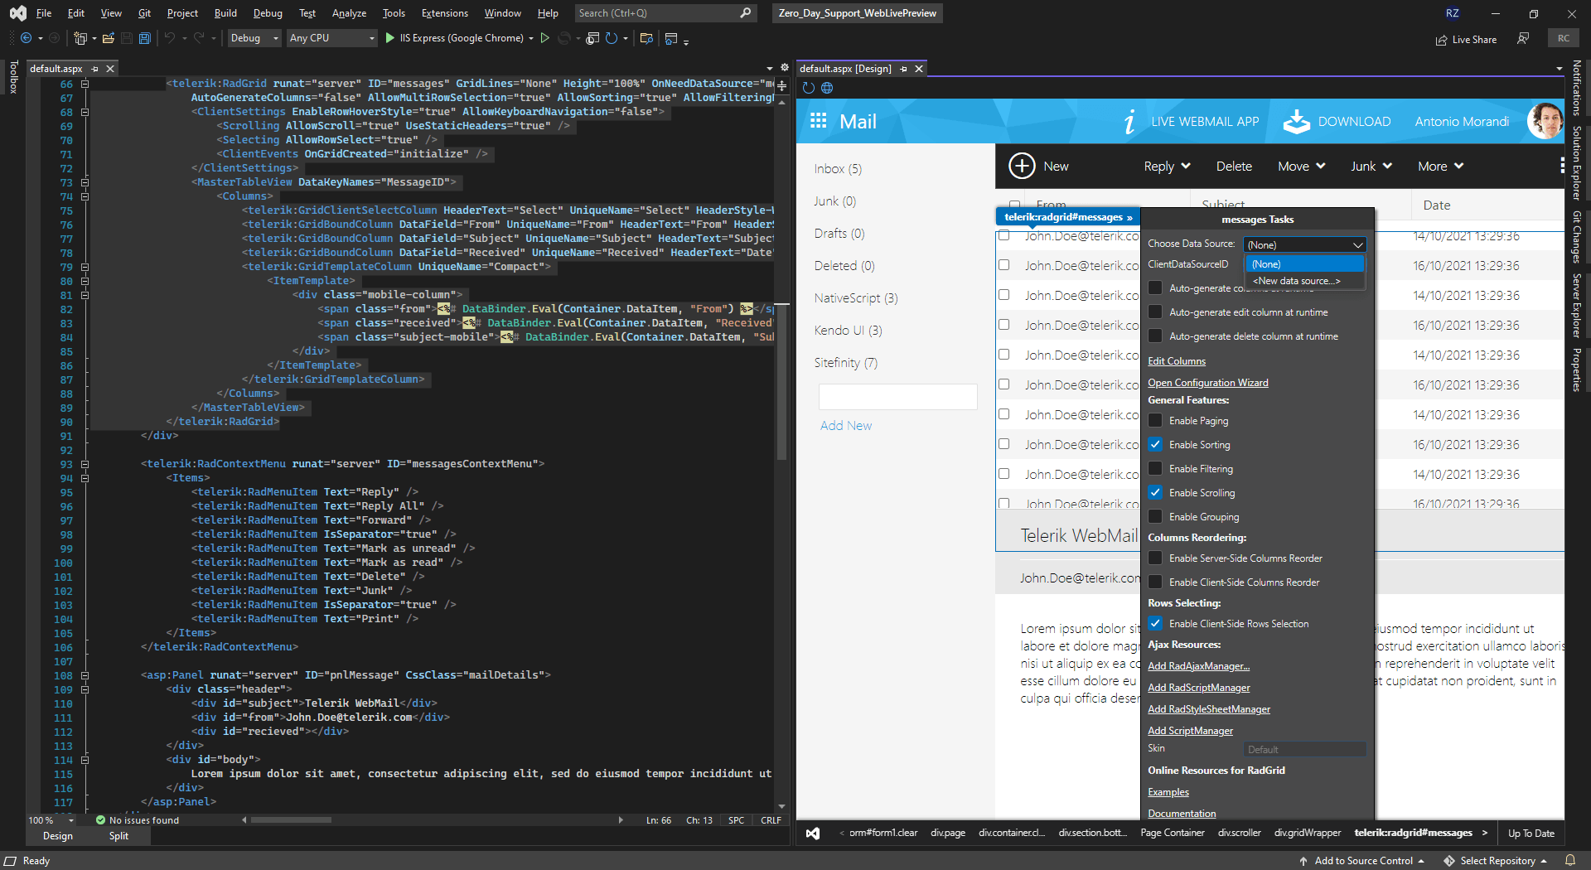This screenshot has width=1591, height=870.
Task: Click the Save All toolbar icon
Action: tap(145, 38)
